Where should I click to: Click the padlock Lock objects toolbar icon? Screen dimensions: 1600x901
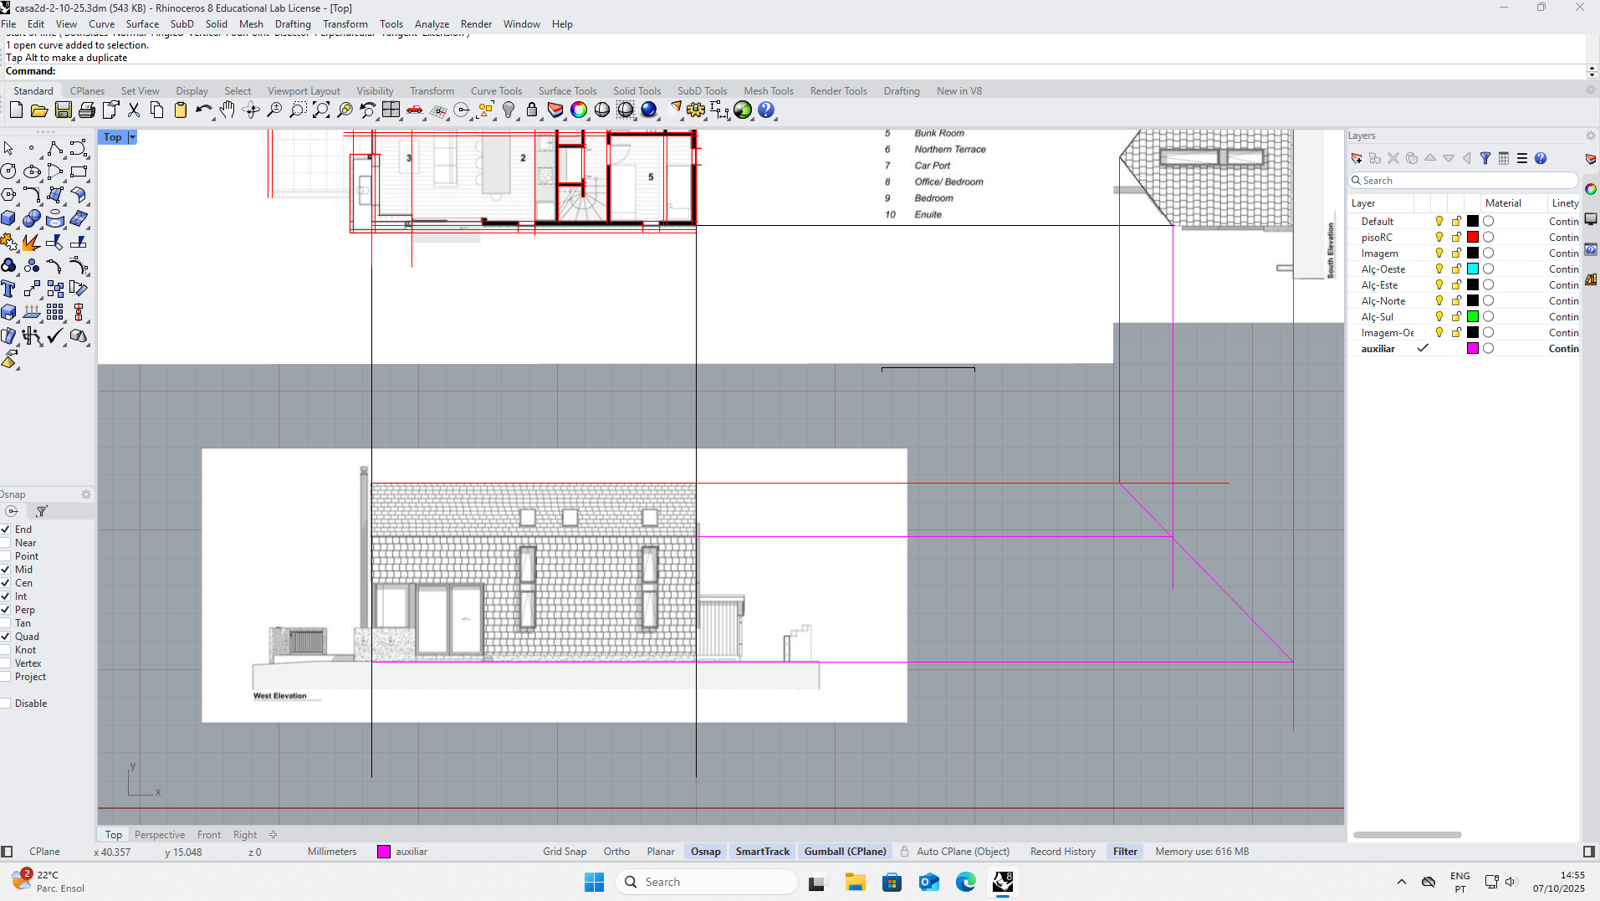click(x=532, y=110)
